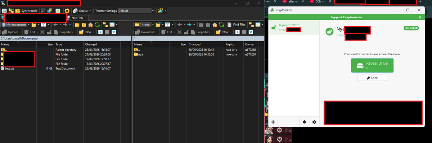This screenshot has height=143, width=432.
Task: Click the Reveal Drive button in Cryptomator
Action: [372, 65]
